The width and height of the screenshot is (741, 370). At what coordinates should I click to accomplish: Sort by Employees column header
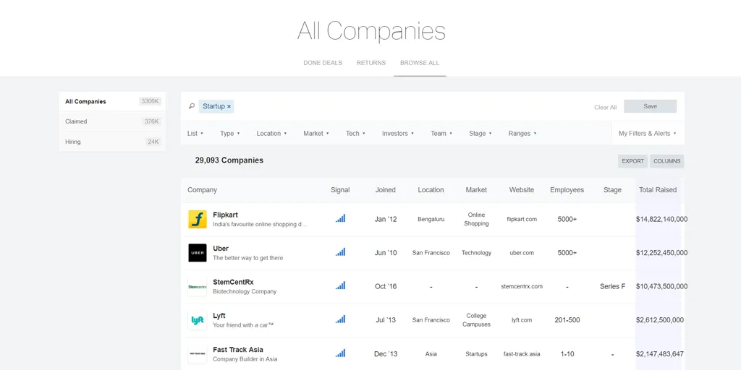coord(567,190)
